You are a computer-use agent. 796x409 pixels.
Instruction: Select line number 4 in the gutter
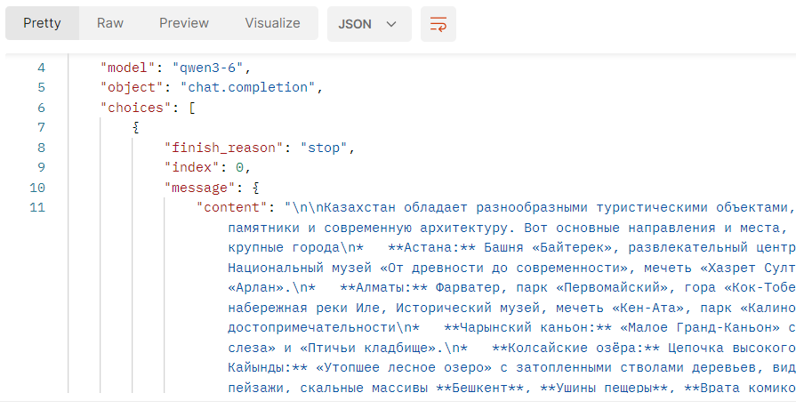pyautogui.click(x=41, y=68)
